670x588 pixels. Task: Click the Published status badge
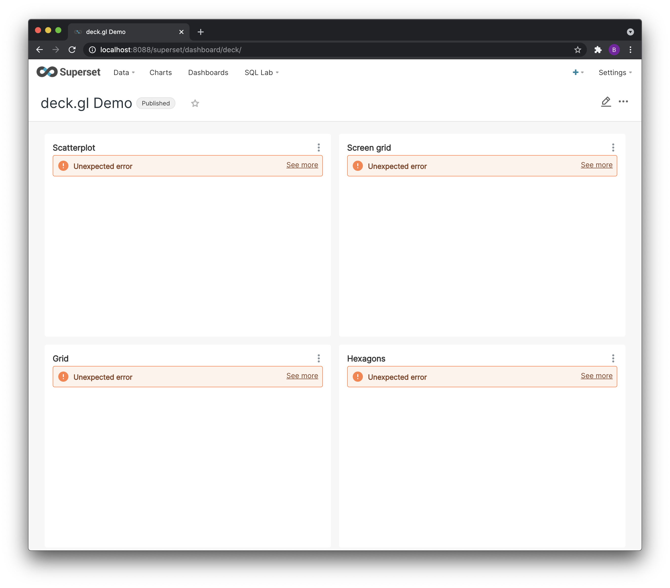coord(156,103)
